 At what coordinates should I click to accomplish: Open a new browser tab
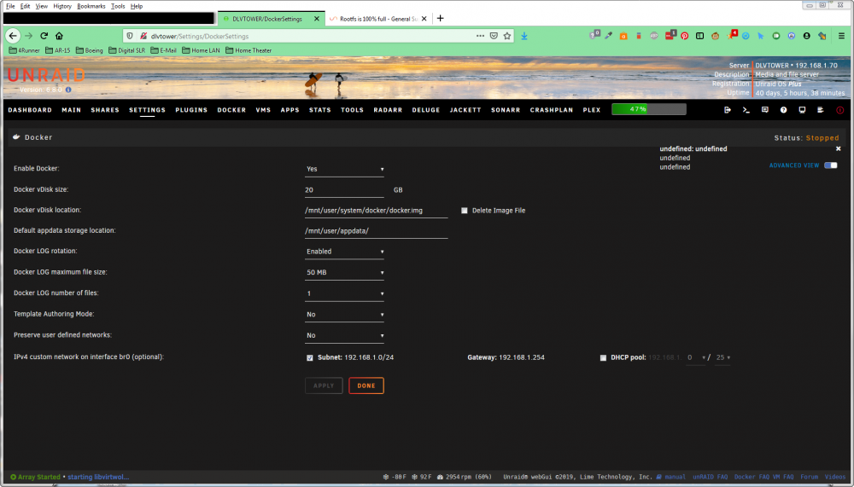click(x=440, y=19)
